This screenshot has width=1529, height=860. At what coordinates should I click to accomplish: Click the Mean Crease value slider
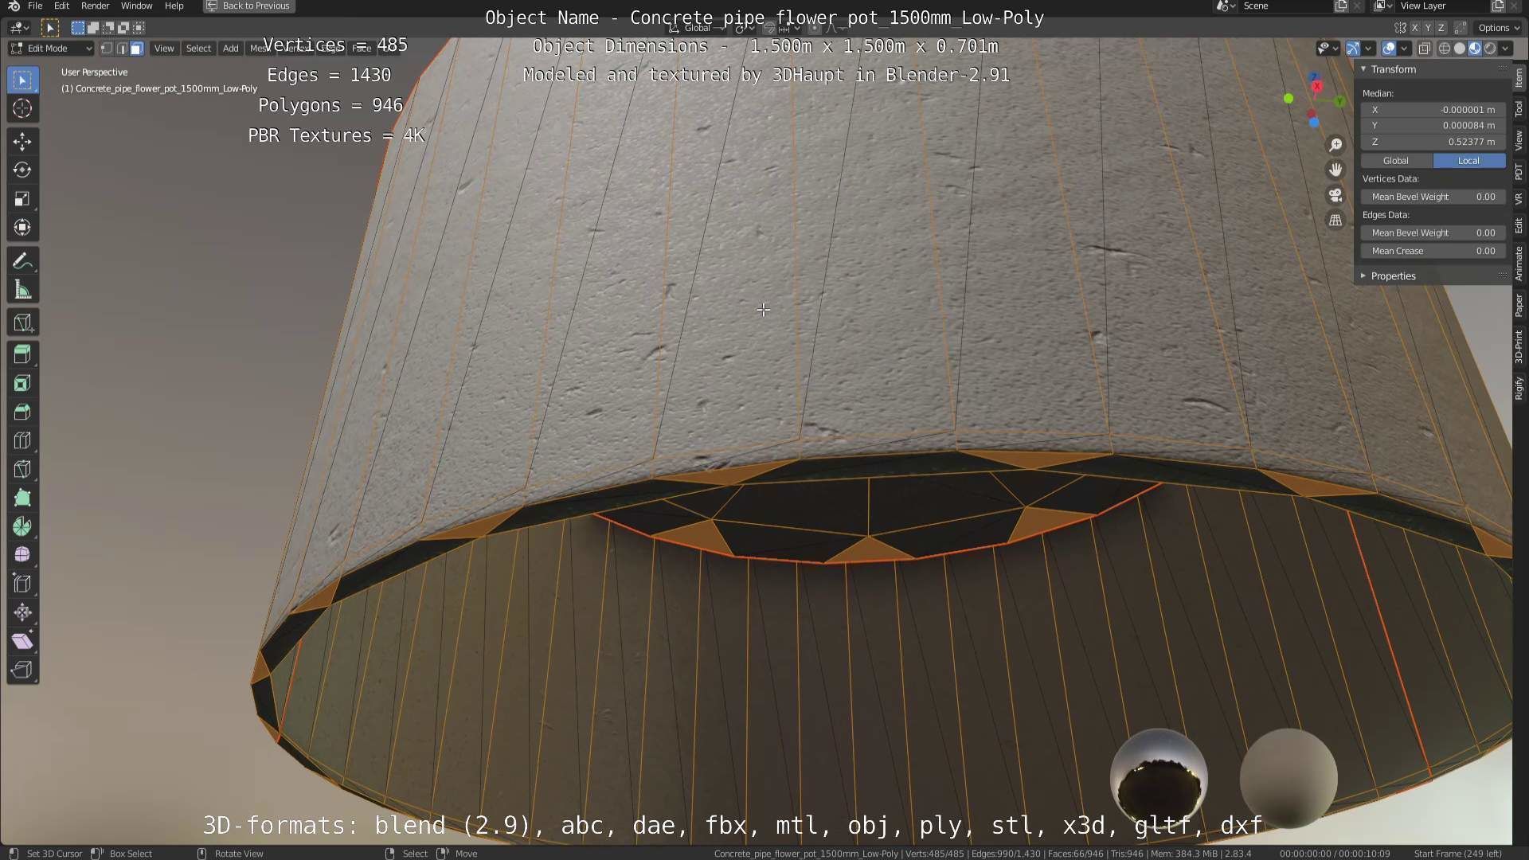pyautogui.click(x=1433, y=251)
